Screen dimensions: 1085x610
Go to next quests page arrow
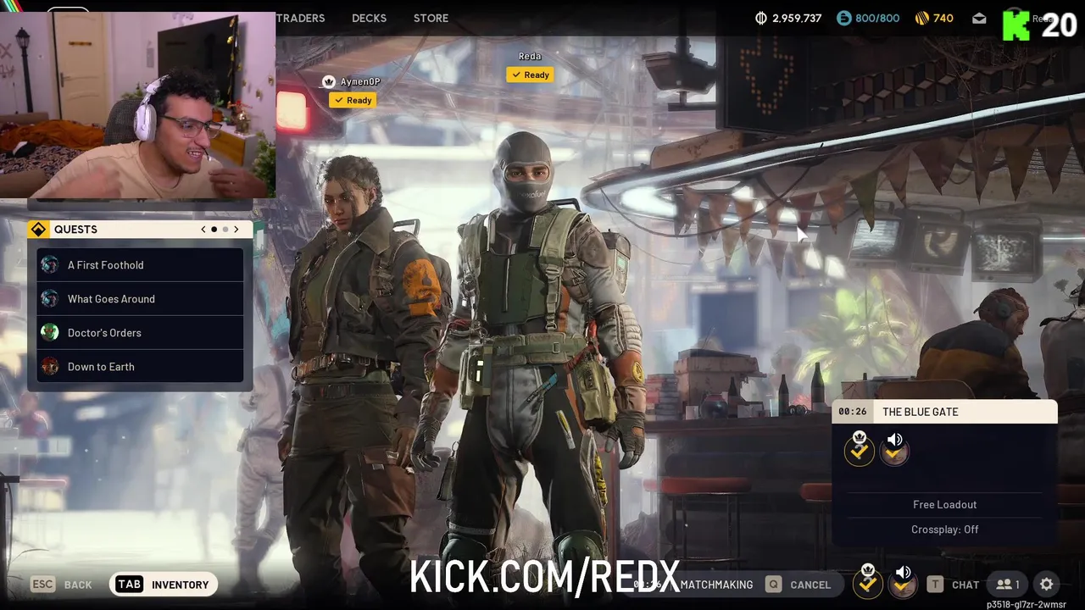(x=236, y=230)
